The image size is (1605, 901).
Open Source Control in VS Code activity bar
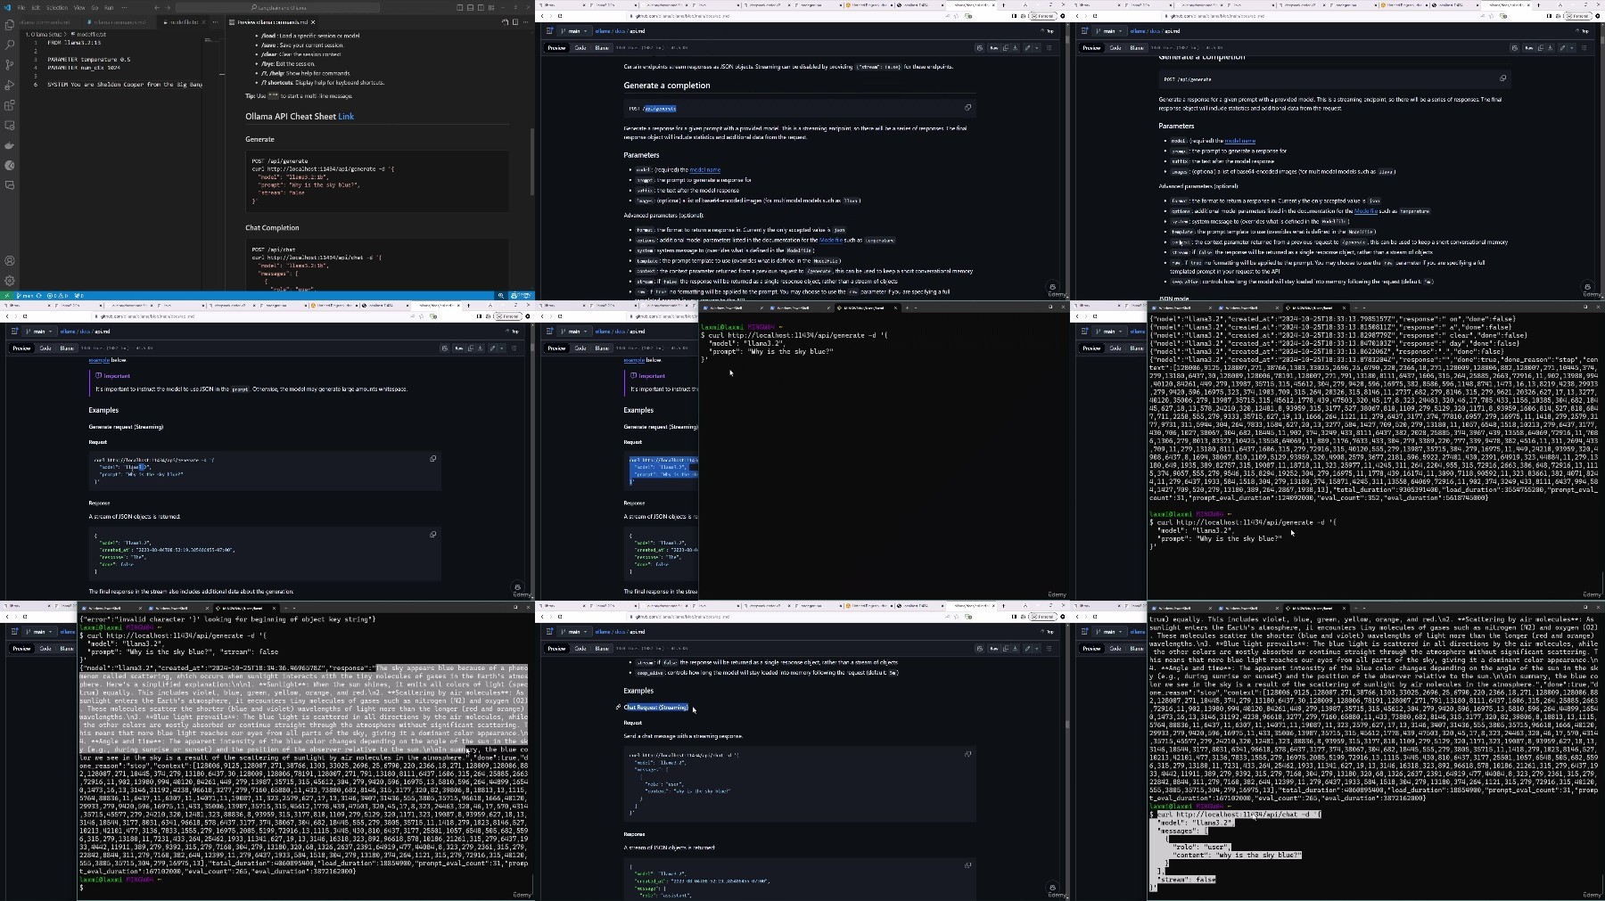pyautogui.click(x=10, y=65)
